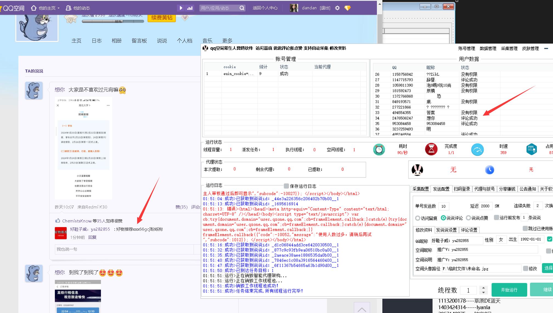
Task: Select the 访问留痕 radio option
Action: (x=417, y=218)
